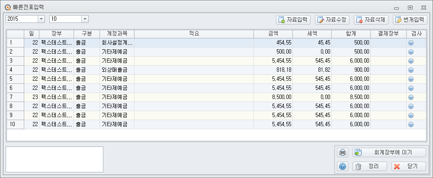433x178 pixels.
Task: Sort by the 금액 column header
Action: pyautogui.click(x=273, y=34)
